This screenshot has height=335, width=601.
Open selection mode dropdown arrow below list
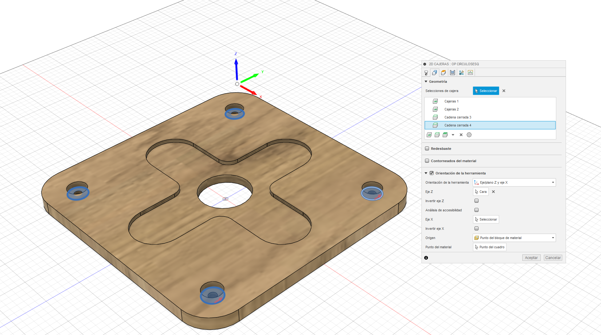click(453, 135)
